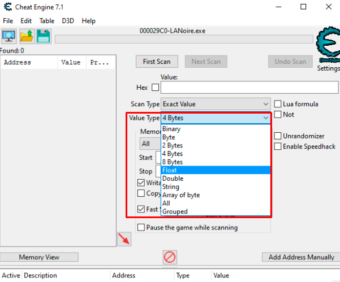Click the open file folder icon
Screen dimensions: 340x282
[x=27, y=37]
